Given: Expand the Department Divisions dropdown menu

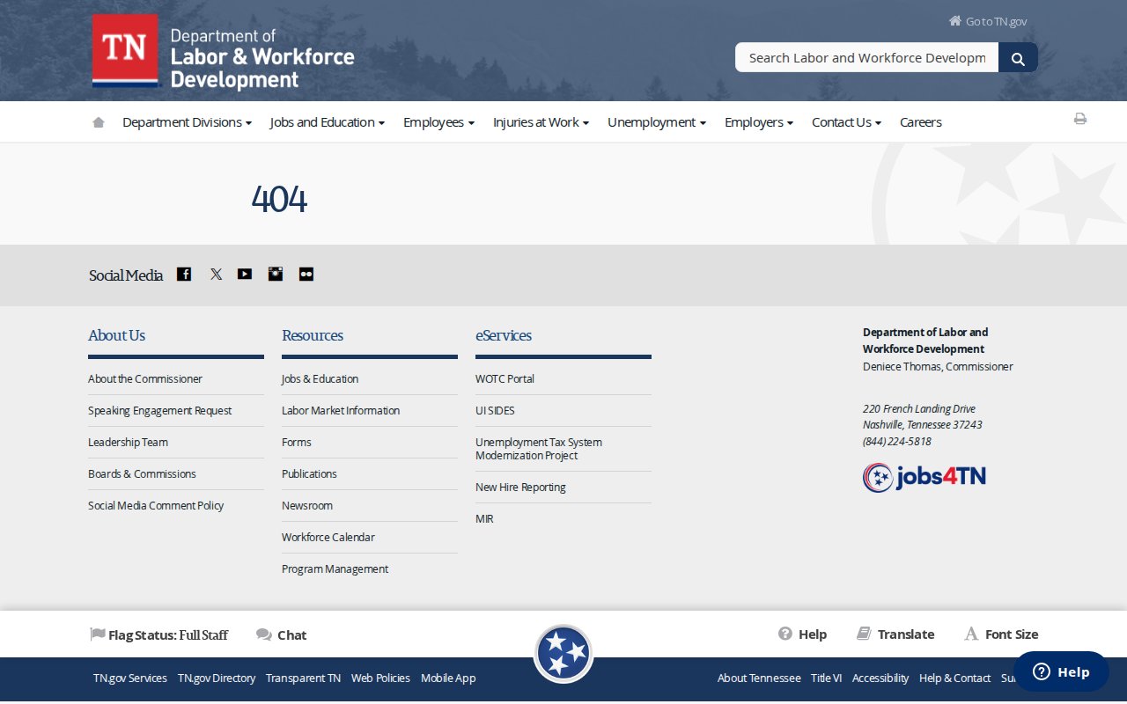Looking at the screenshot, I should 187,122.
